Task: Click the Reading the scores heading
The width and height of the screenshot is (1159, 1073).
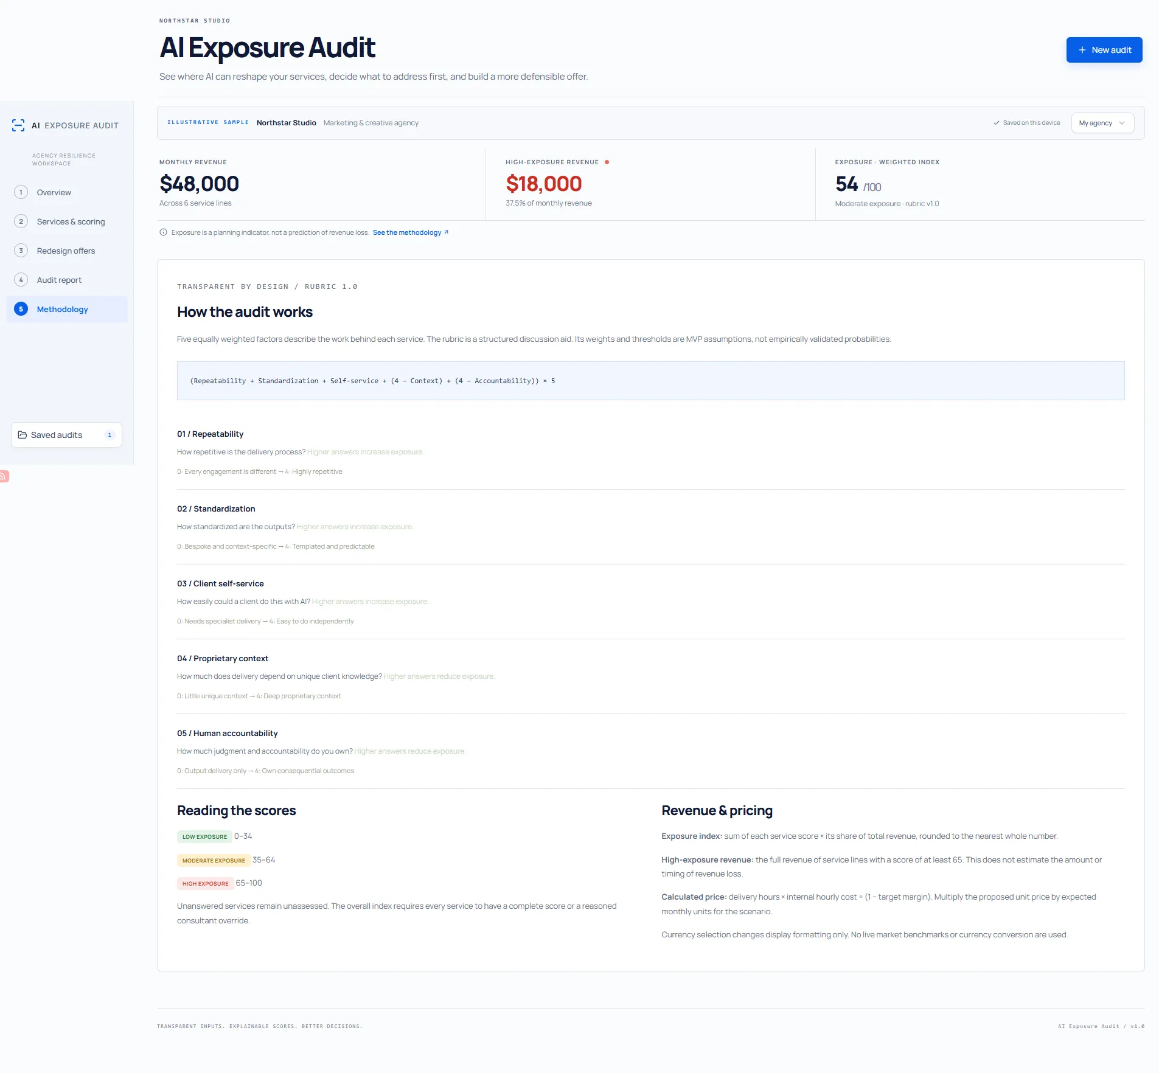Action: coord(236,811)
